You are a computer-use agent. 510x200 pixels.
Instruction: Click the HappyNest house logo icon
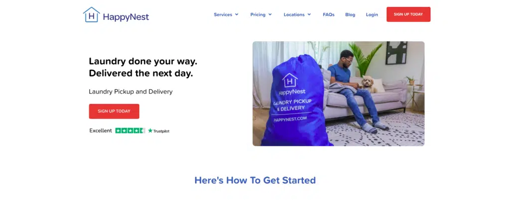coord(92,14)
